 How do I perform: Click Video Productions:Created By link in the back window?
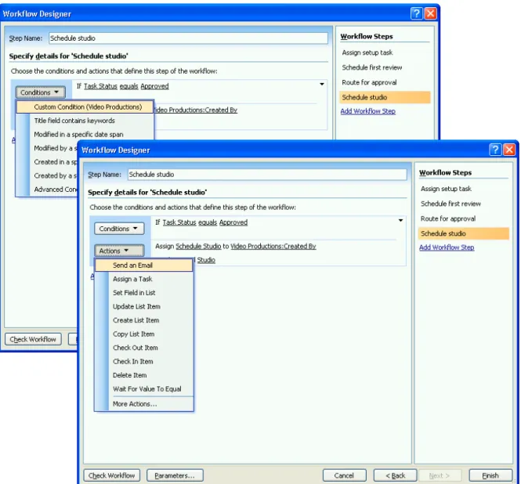point(196,110)
